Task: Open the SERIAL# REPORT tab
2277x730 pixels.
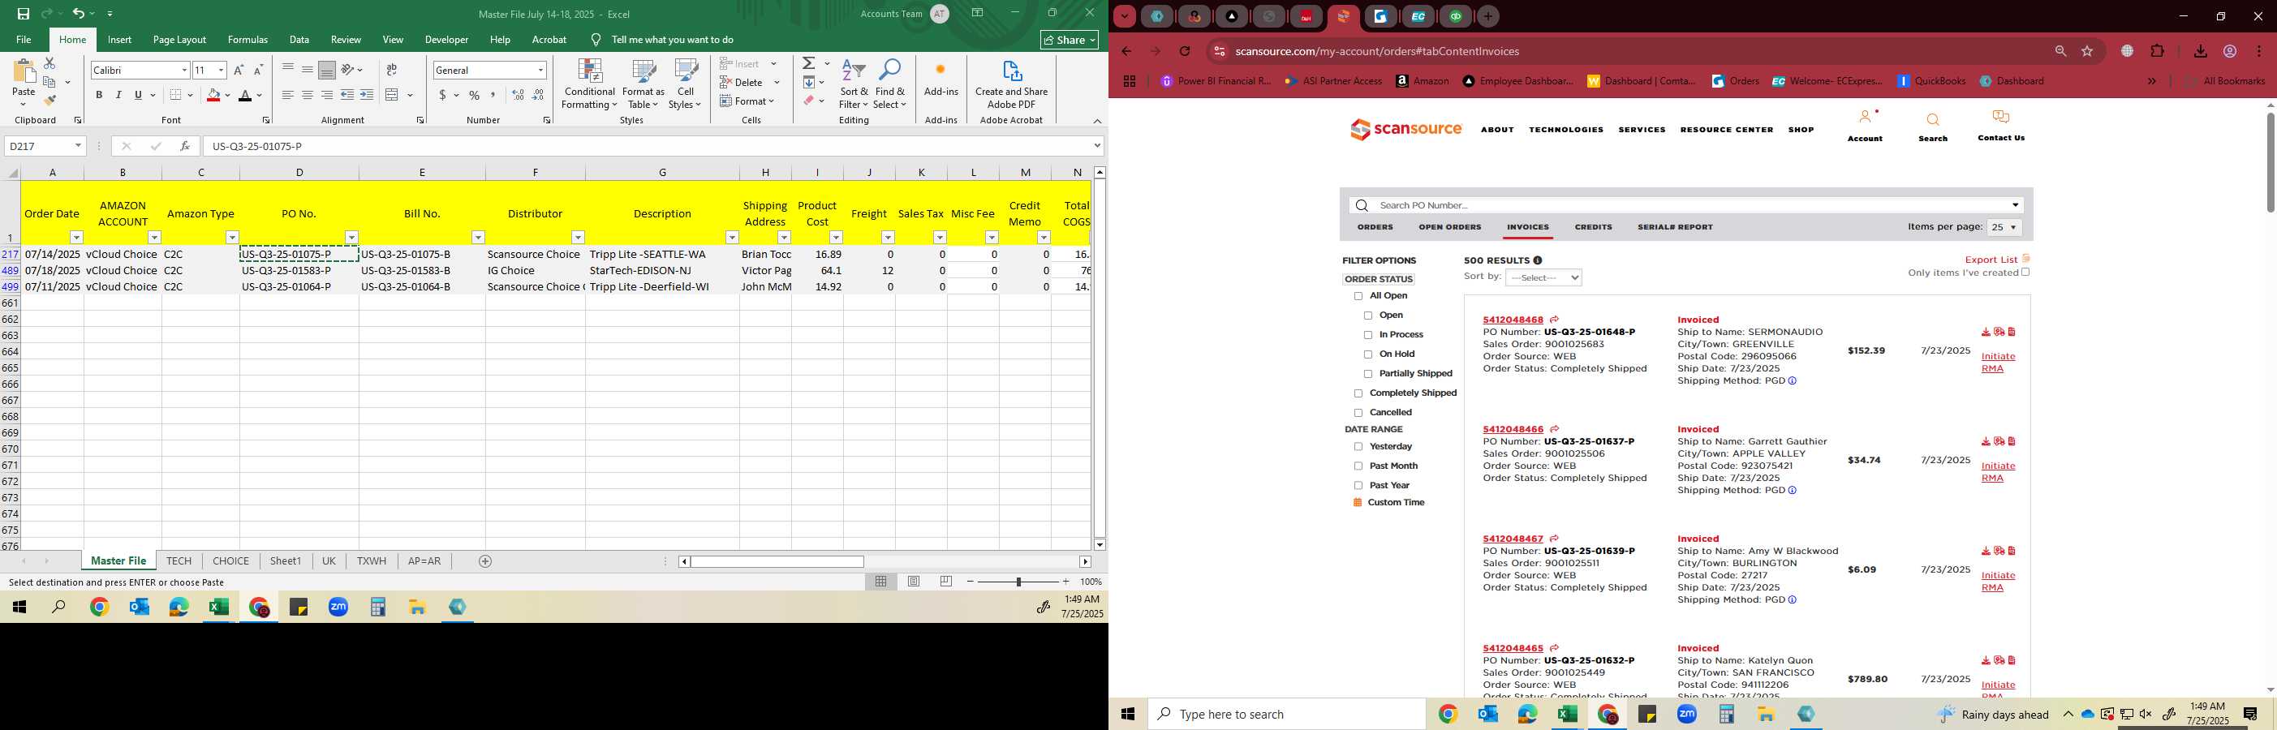Action: click(1675, 227)
